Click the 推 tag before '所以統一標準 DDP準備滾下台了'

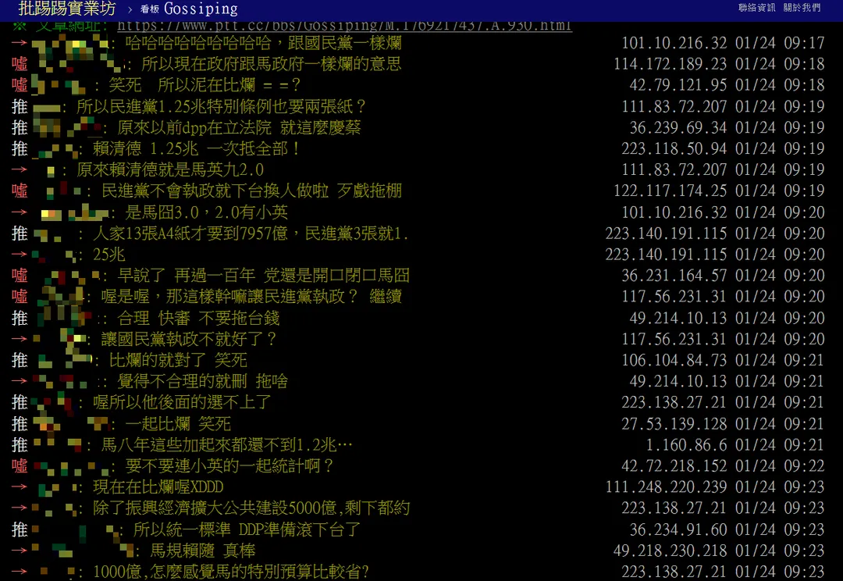[x=20, y=530]
